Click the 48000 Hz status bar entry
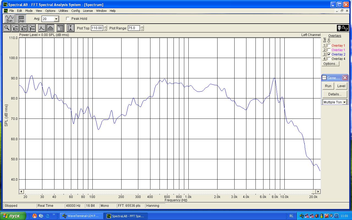The image size is (352, 220). tap(75, 206)
